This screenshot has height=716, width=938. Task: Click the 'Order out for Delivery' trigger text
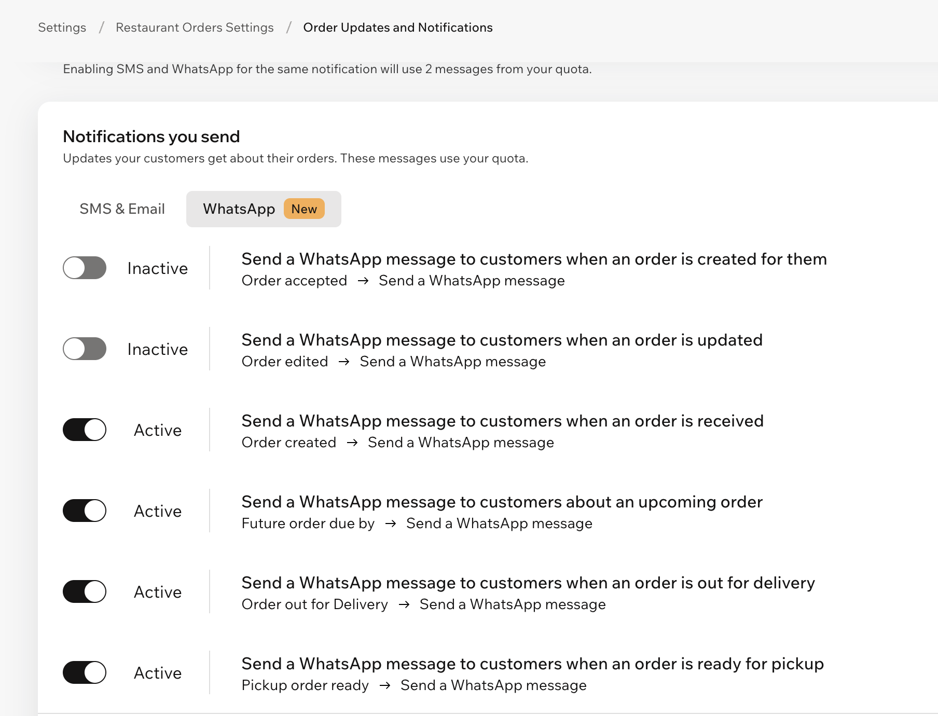coord(315,604)
